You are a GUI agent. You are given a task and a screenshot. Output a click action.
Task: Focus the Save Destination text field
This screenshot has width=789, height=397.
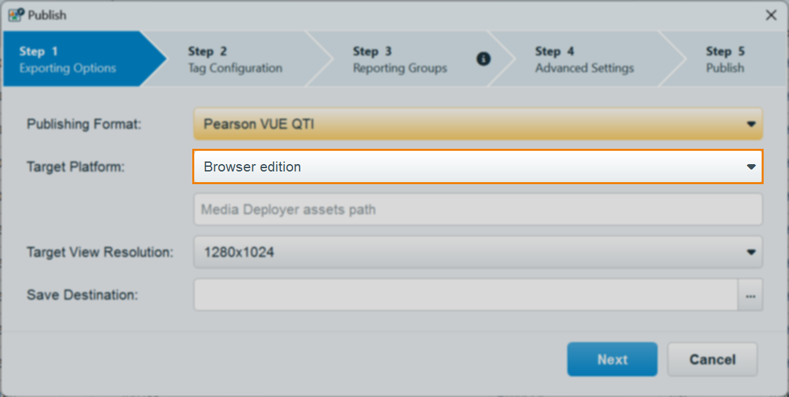[x=465, y=295]
